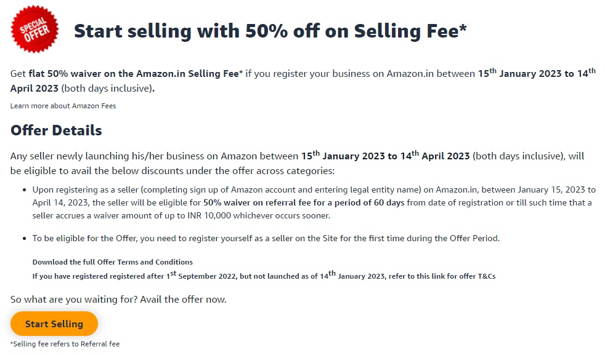Click the 'Selling fee refers to Referral fee' footnote
The width and height of the screenshot is (605, 355).
(x=65, y=344)
